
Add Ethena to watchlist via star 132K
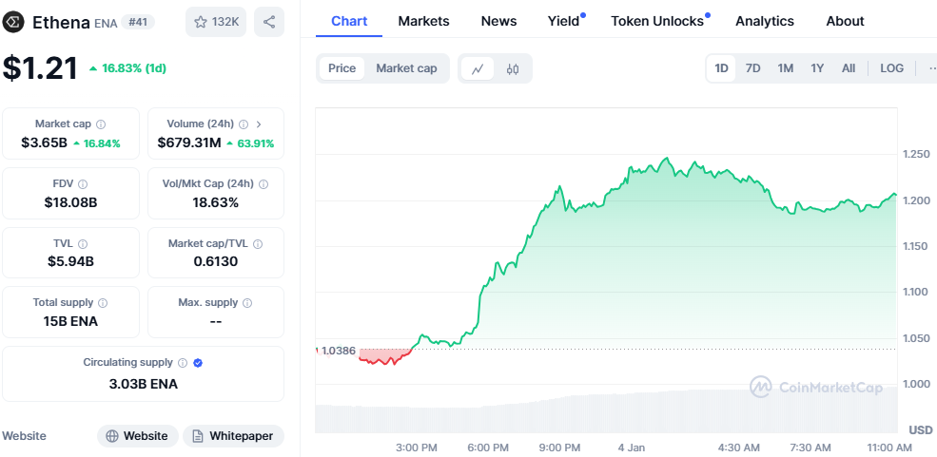(216, 22)
